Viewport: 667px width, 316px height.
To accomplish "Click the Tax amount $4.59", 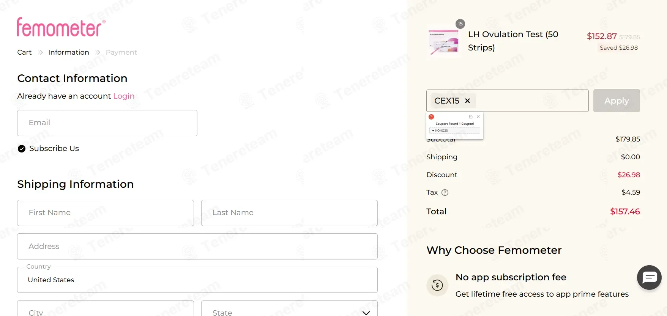I will [631, 192].
